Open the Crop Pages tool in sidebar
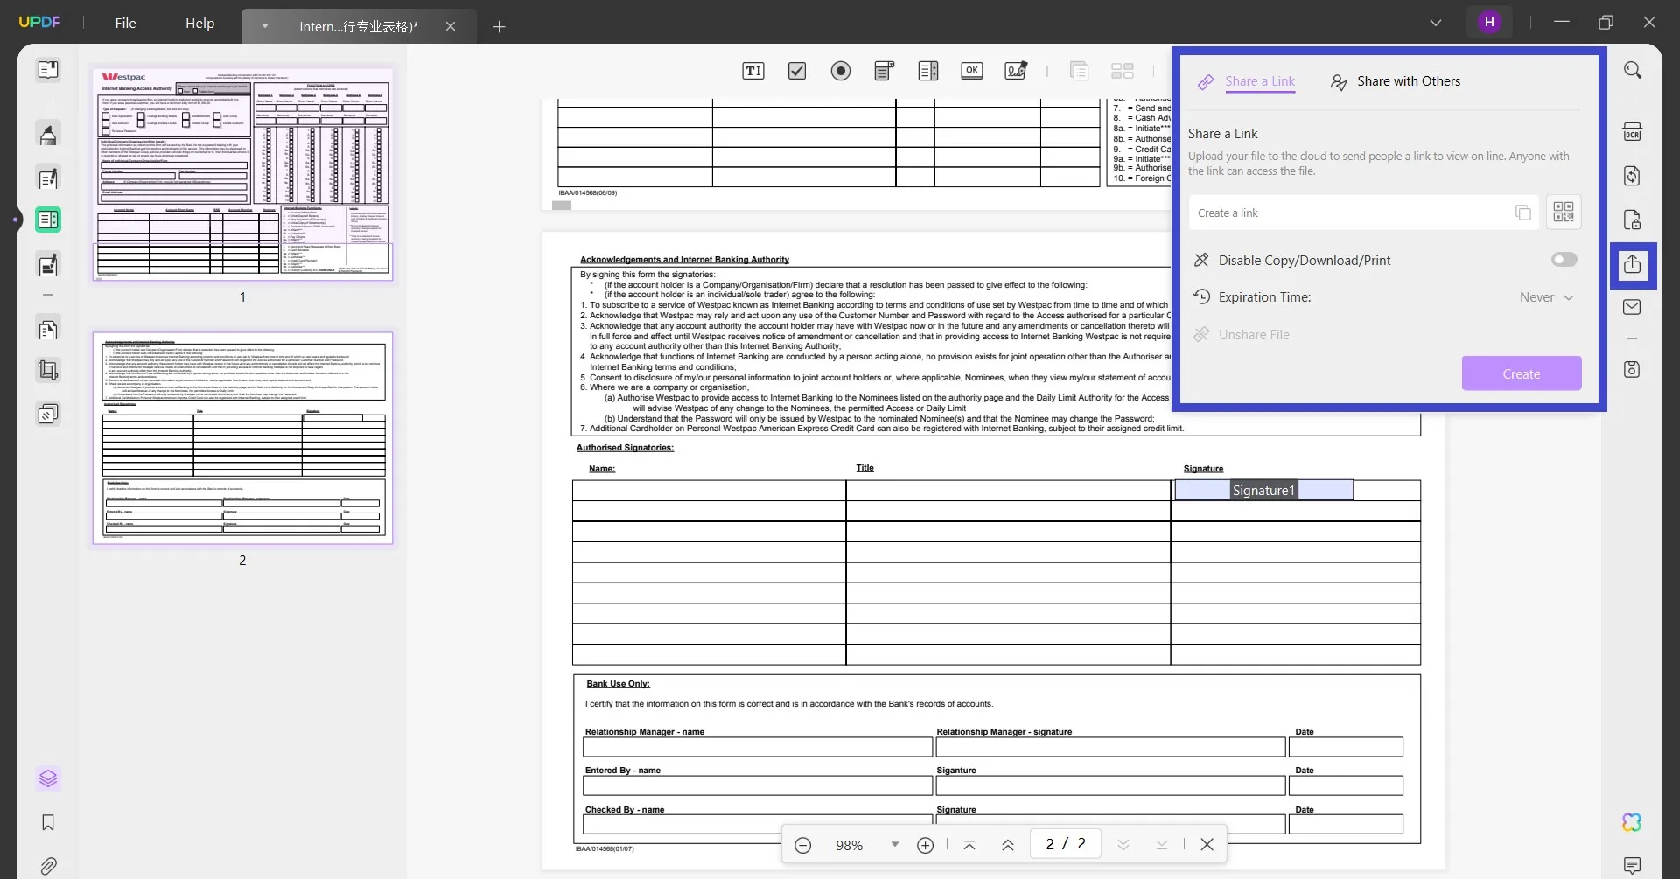The image size is (1680, 879). click(48, 371)
